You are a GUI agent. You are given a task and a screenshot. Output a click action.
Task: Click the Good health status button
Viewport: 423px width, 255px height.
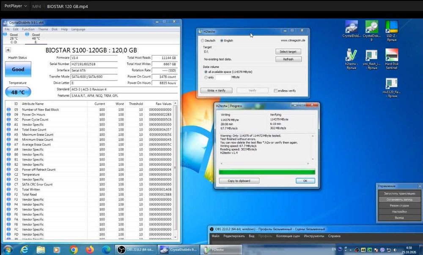[18, 69]
